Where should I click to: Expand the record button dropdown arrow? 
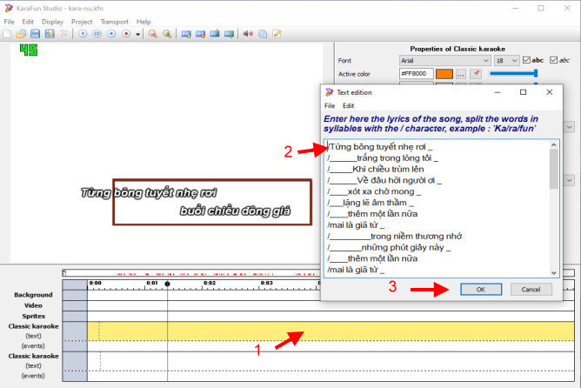click(137, 34)
